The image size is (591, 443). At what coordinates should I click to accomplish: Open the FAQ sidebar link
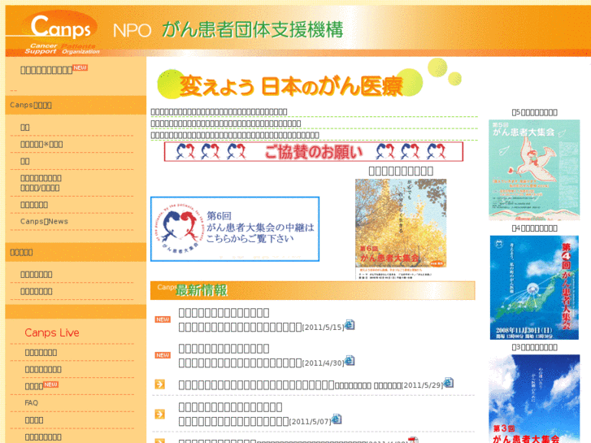[x=31, y=402]
